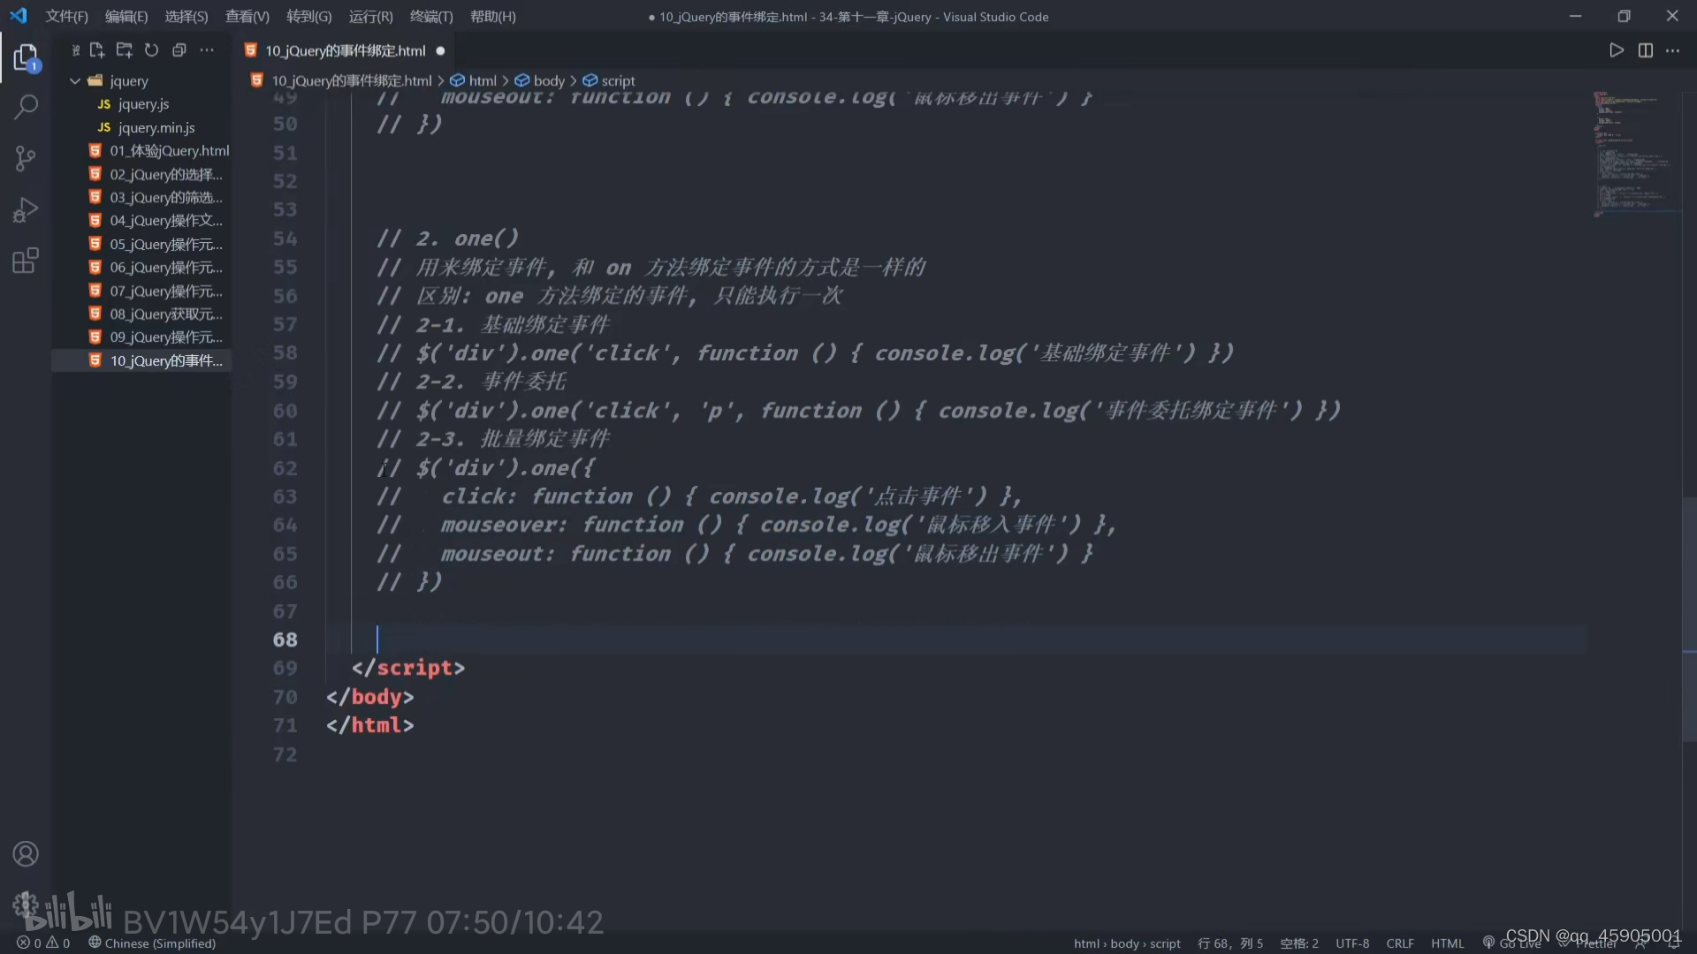Open the Search view icon

[26, 108]
